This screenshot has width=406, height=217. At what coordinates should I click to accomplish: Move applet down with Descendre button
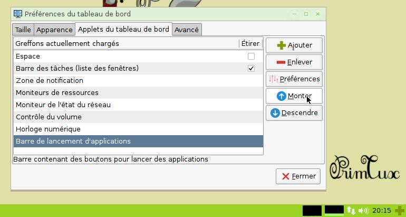click(294, 113)
